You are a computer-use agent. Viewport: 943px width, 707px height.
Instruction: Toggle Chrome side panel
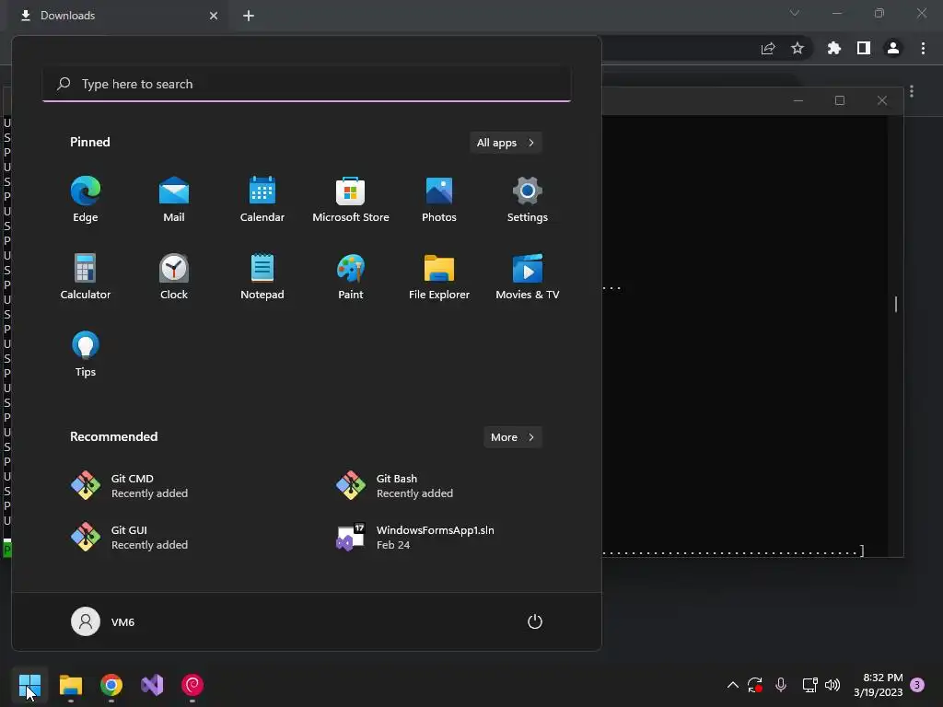864,48
